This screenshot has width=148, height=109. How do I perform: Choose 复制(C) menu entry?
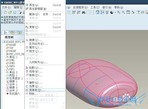pos(45,27)
